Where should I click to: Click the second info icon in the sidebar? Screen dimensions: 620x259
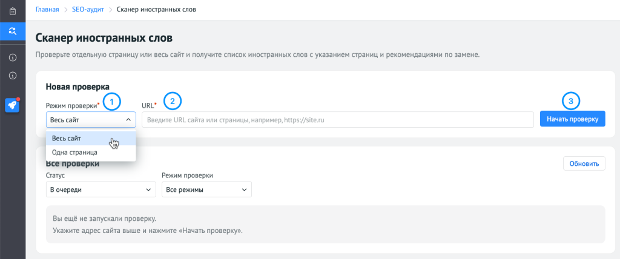click(12, 76)
